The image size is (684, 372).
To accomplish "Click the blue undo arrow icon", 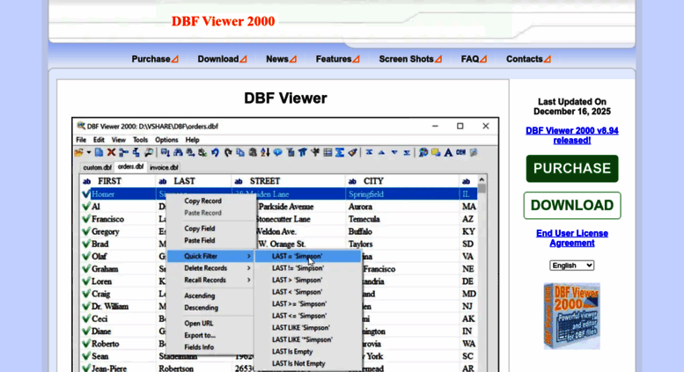I will (215, 152).
